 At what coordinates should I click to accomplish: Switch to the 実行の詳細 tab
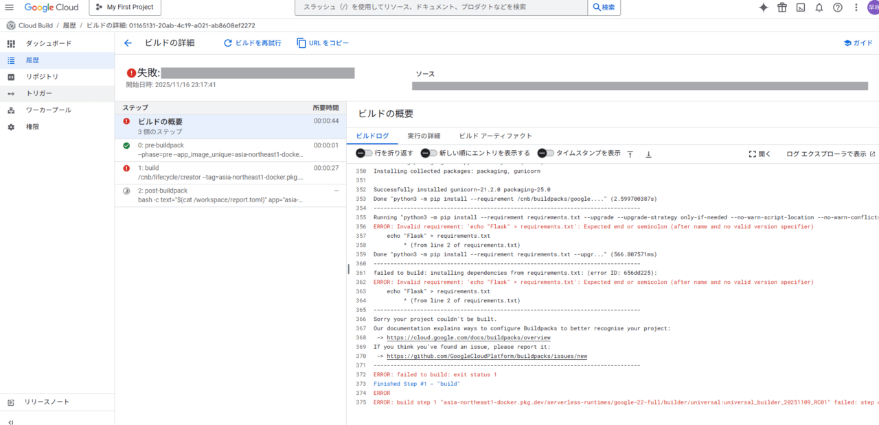coord(423,136)
